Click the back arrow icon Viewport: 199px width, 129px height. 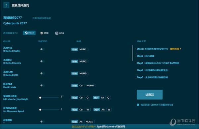tap(6, 5)
